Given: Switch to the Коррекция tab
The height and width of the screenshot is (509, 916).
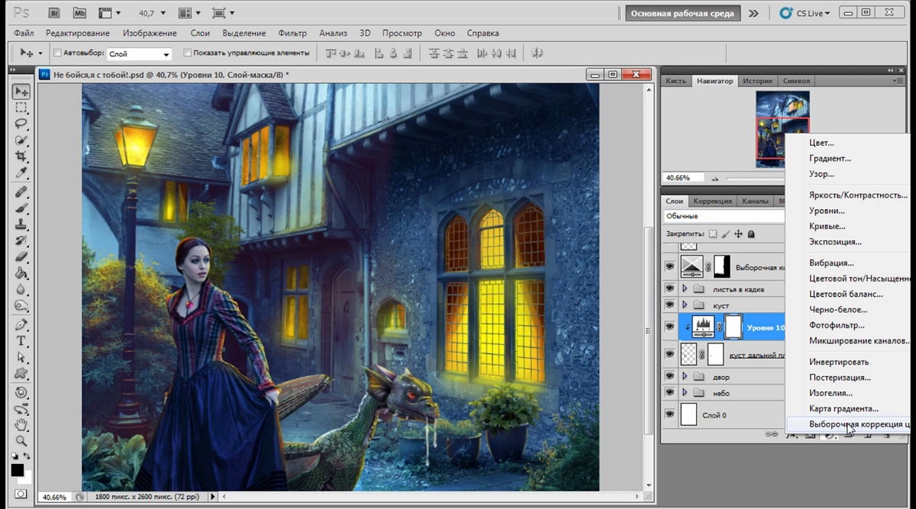Looking at the screenshot, I should point(712,201).
